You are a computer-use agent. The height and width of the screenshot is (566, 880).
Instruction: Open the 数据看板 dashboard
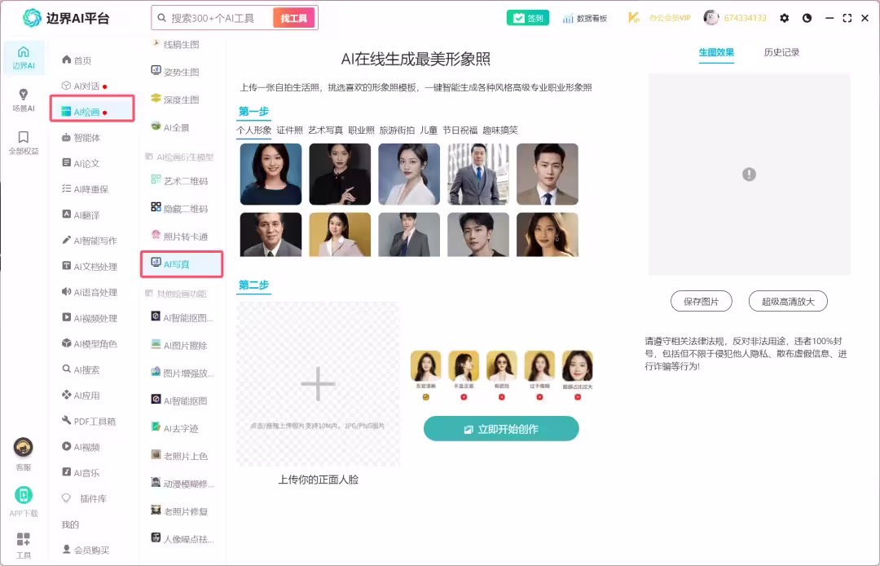pos(585,19)
